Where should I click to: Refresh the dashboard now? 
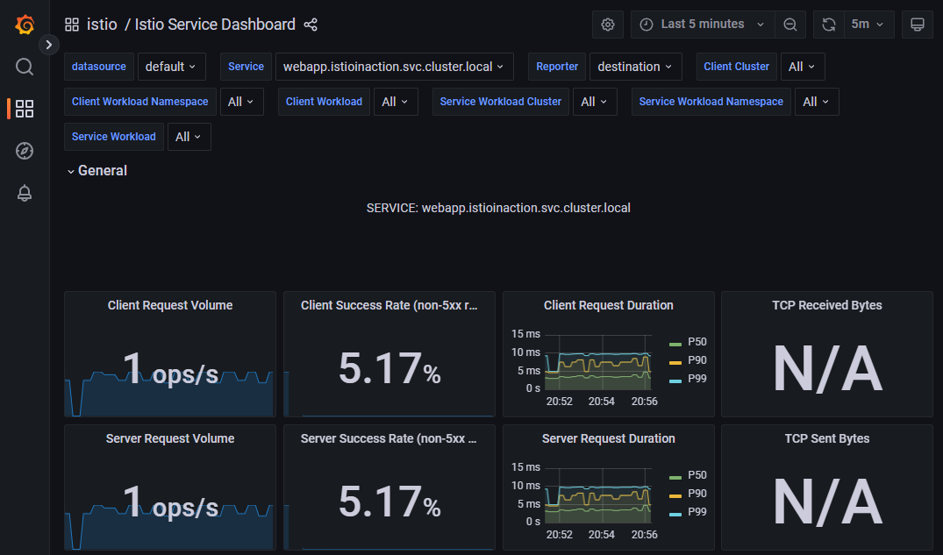[829, 25]
